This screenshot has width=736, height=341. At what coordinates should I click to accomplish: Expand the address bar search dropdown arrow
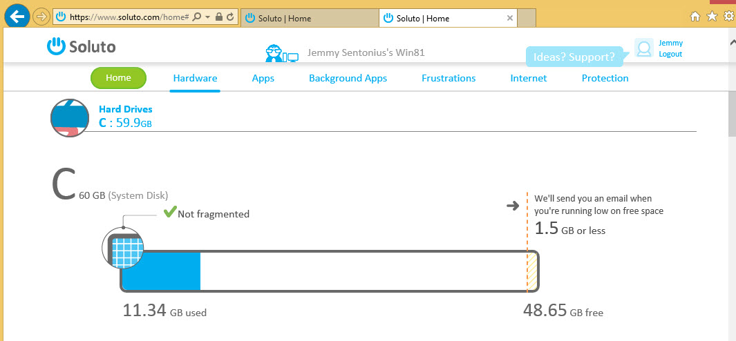point(208,17)
